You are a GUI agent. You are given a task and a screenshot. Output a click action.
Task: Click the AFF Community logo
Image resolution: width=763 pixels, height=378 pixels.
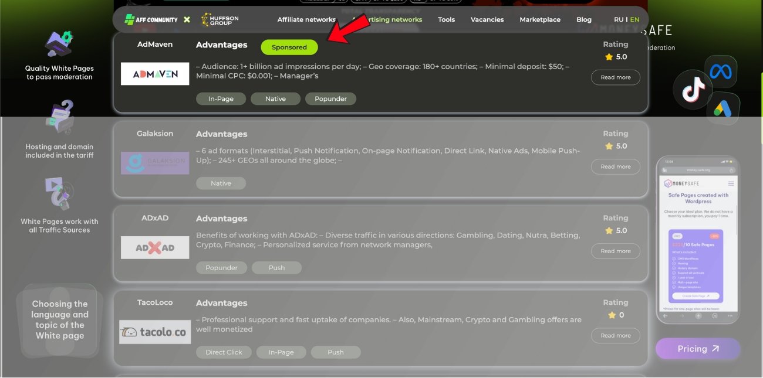[151, 19]
